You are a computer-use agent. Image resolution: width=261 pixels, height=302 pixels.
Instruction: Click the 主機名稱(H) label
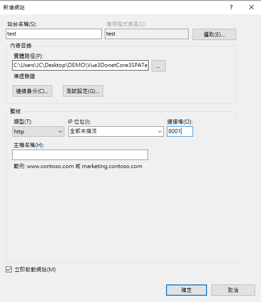tap(29, 145)
